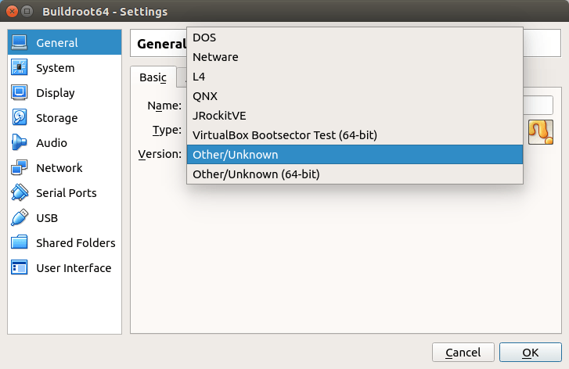
Task: Select the Other/Unknown (64-bit) option
Action: (x=255, y=174)
